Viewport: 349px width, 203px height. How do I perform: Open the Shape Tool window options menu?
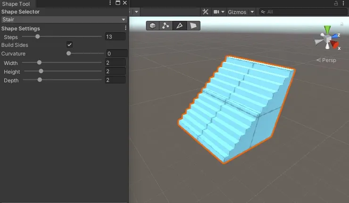[110, 3]
